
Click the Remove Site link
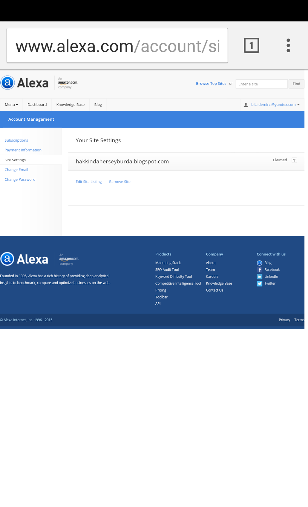coord(120,182)
